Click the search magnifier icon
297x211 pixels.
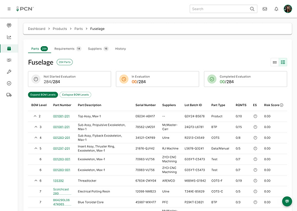(252, 9)
